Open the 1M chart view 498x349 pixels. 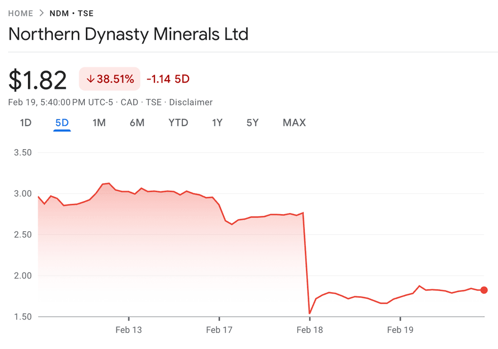[100, 123]
